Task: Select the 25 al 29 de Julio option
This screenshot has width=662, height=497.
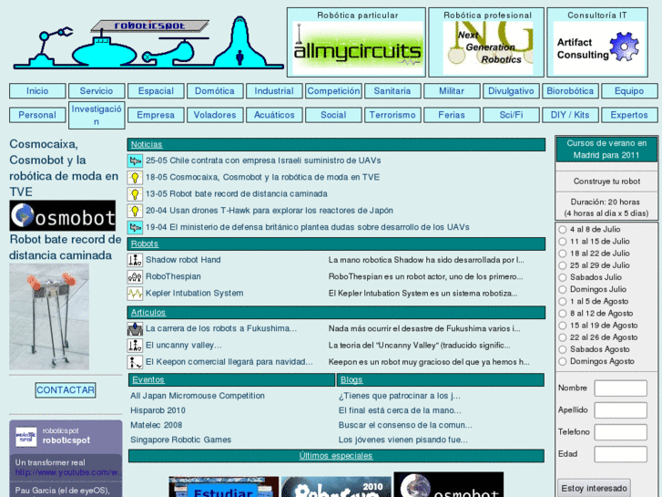Action: click(x=563, y=265)
